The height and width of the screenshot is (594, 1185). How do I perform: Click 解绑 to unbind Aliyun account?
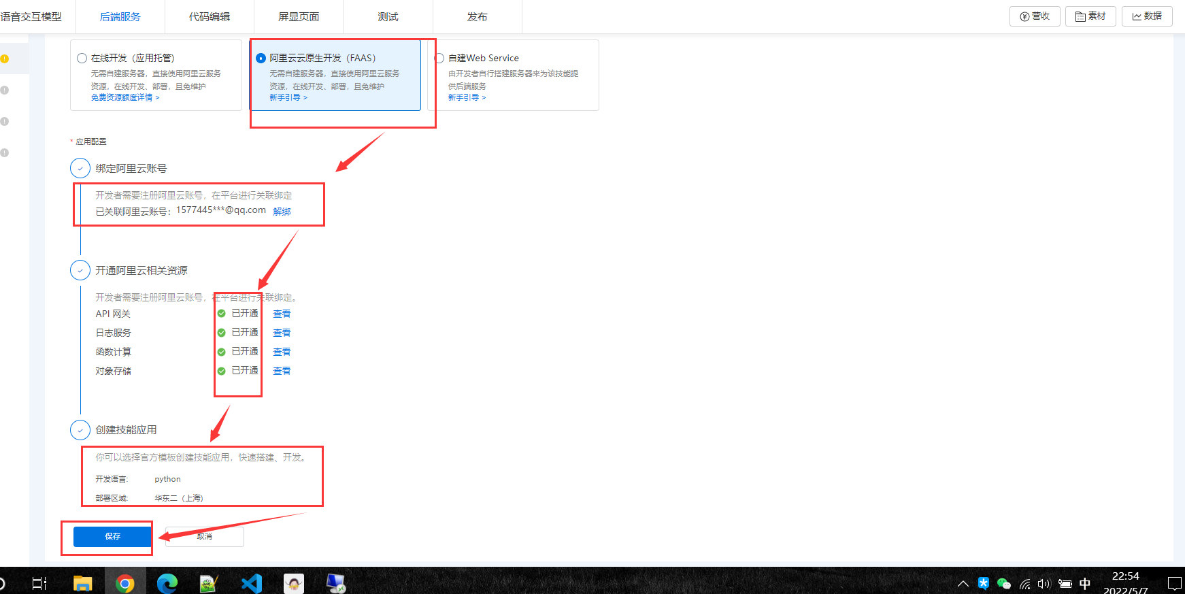[282, 212]
